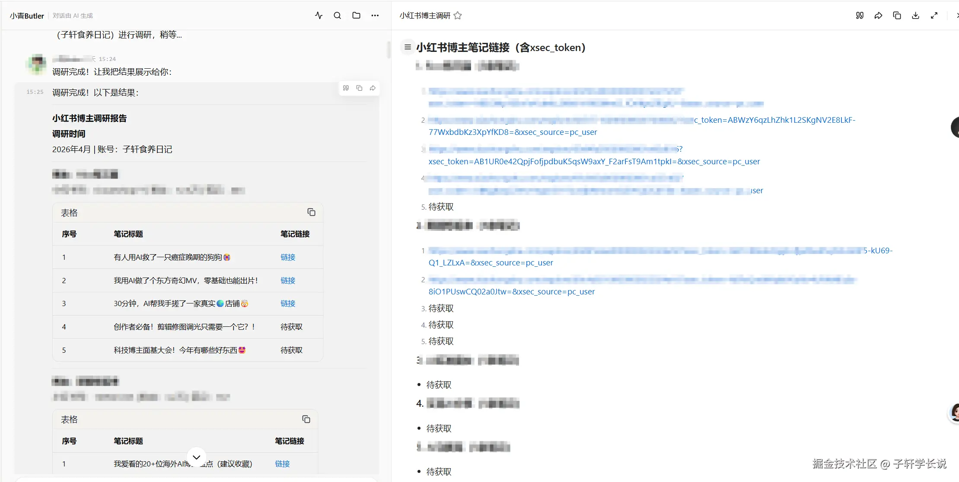Click the scroll-down chevron button in chat
Viewport: 959px width, 482px height.
196,457
